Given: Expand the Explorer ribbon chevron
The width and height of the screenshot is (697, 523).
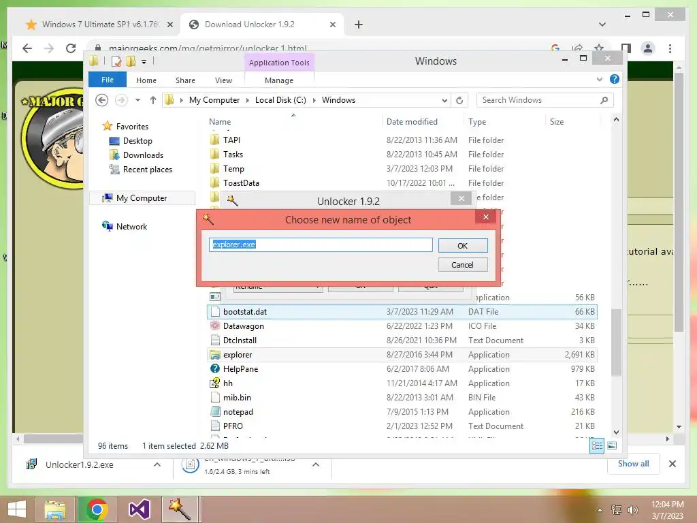Looking at the screenshot, I should (599, 79).
